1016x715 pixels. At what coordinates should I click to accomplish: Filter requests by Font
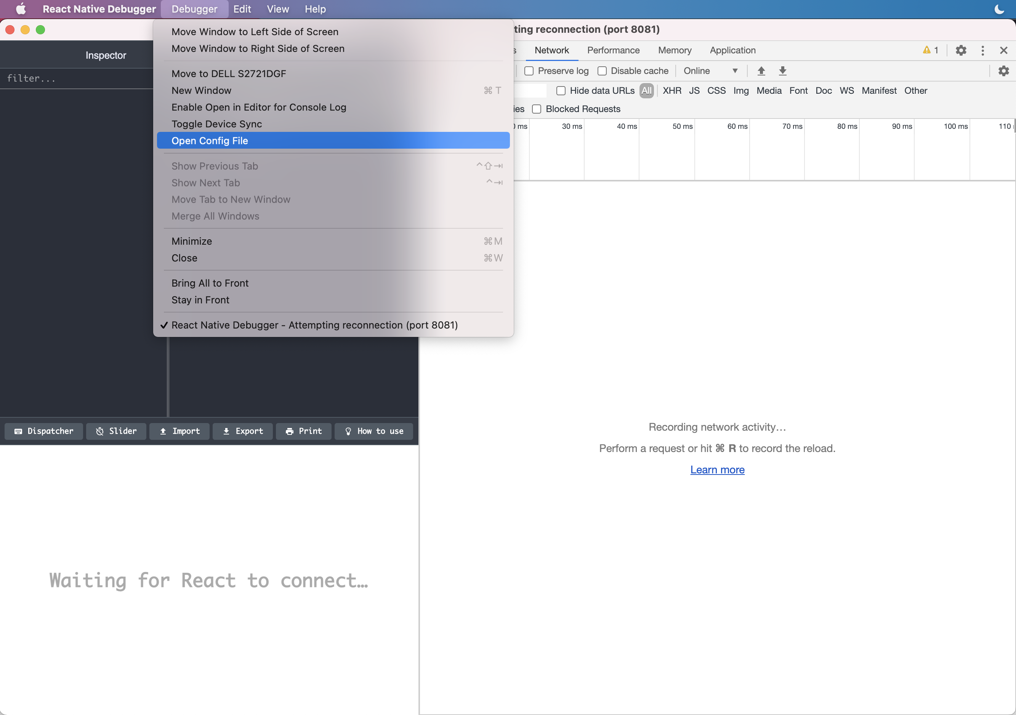(x=798, y=91)
